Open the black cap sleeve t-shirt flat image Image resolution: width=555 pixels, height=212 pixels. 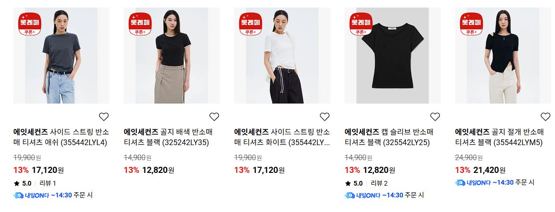(x=393, y=56)
